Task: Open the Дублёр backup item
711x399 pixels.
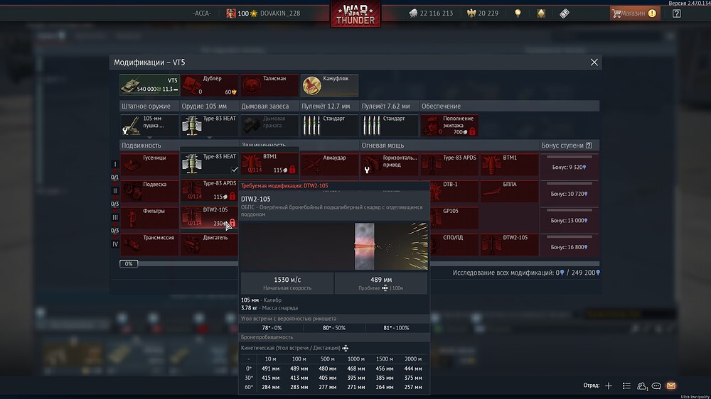Action: point(210,85)
